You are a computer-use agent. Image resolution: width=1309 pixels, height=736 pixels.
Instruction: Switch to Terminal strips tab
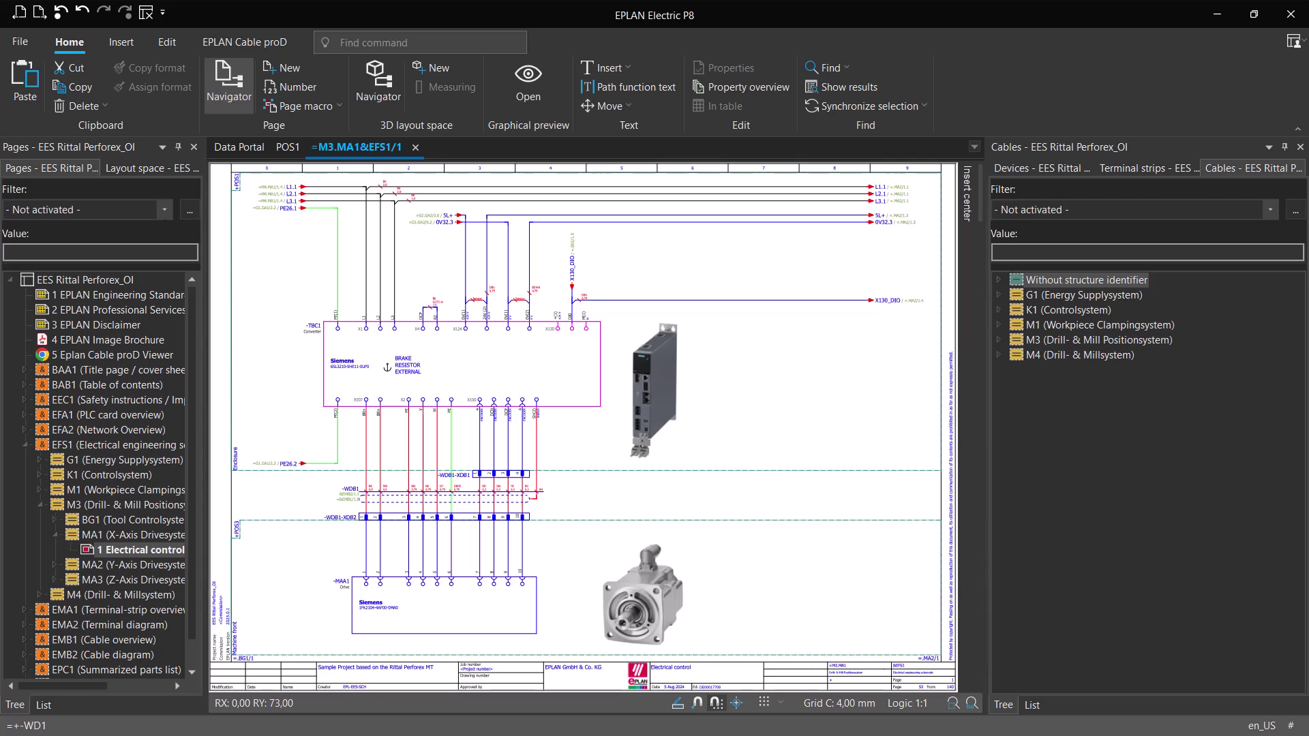tap(1149, 168)
